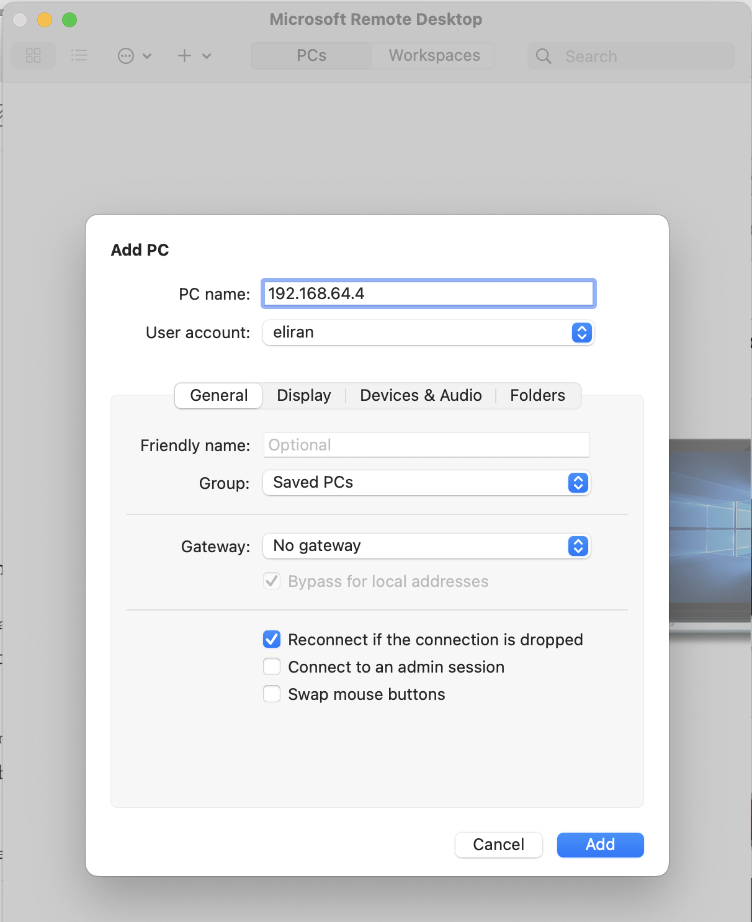This screenshot has height=922, width=752.
Task: Select the General tab
Action: tap(218, 395)
